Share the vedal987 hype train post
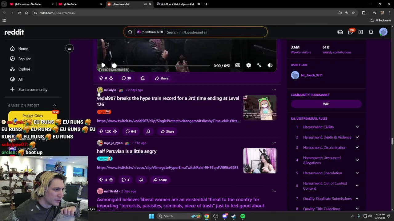Image resolution: width=394 pixels, height=221 pixels. (x=167, y=131)
